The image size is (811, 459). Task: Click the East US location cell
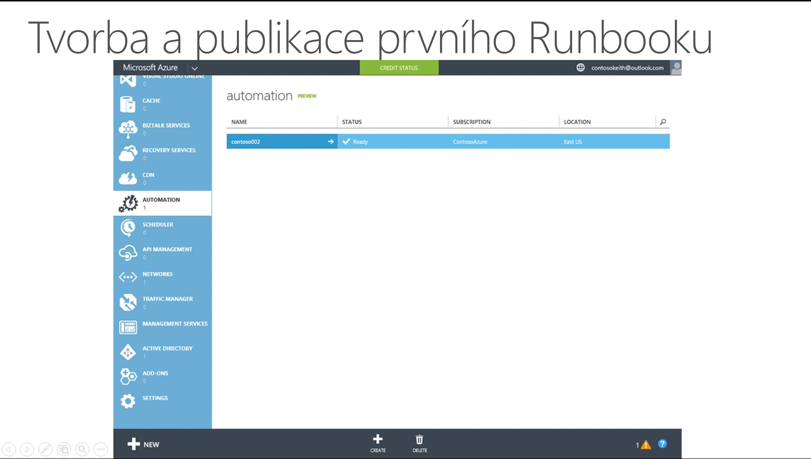(x=573, y=142)
